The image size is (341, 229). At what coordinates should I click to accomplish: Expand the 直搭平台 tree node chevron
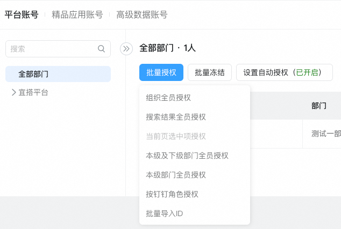point(13,92)
